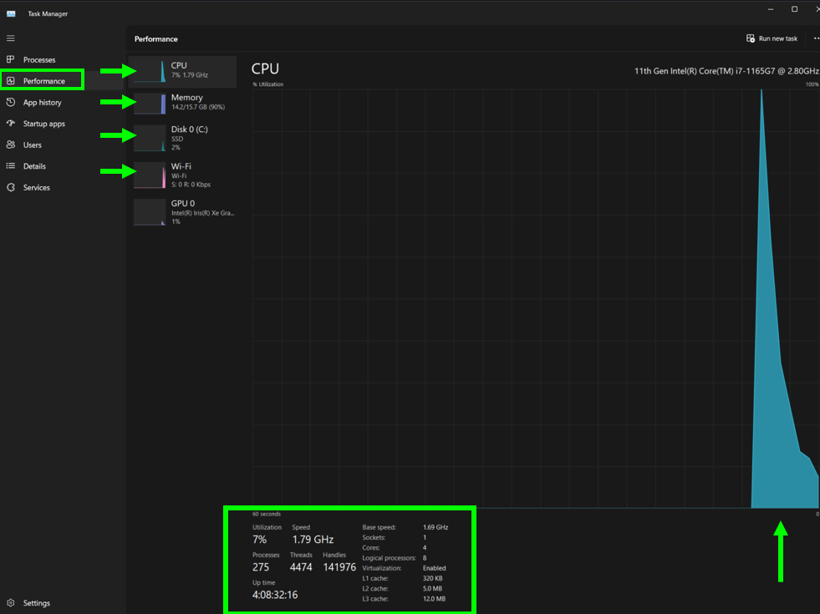Click the hamburger navigation menu icon
820x614 pixels.
(11, 38)
